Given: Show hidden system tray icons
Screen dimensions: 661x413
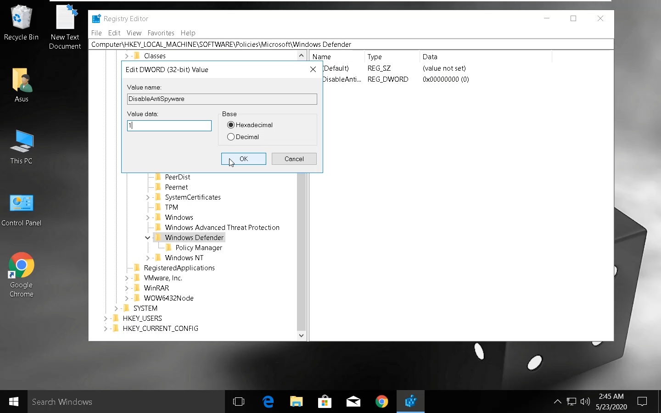Looking at the screenshot, I should pyautogui.click(x=558, y=402).
